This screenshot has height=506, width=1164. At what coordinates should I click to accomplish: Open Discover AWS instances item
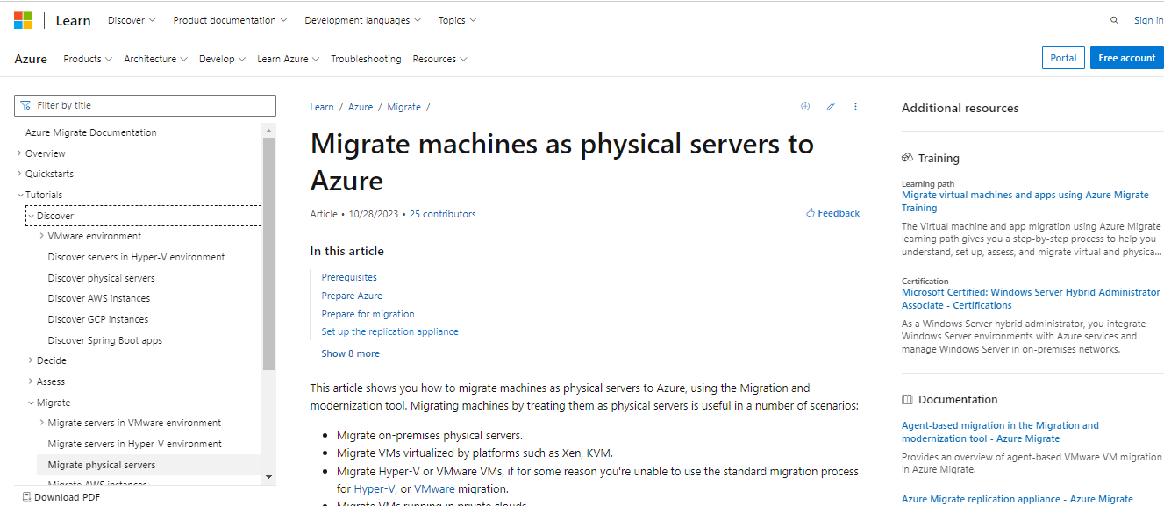98,298
